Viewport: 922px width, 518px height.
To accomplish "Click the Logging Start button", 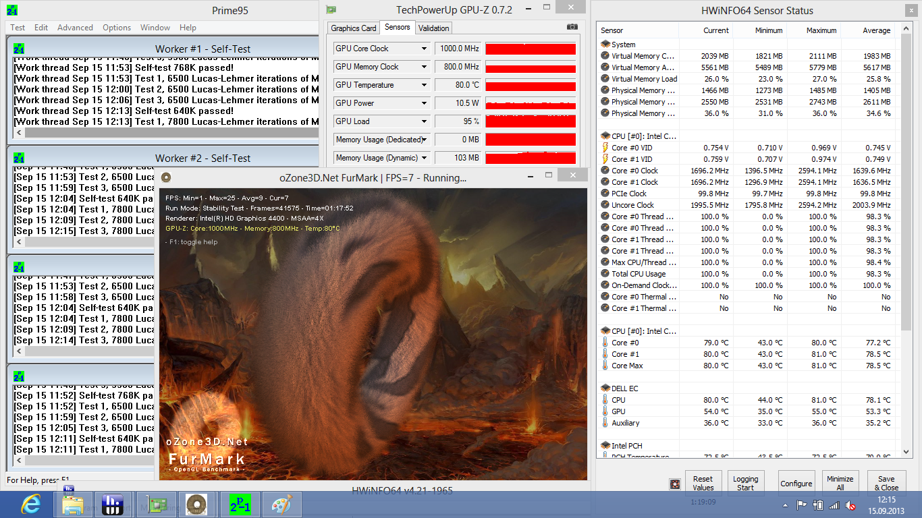I will [746, 484].
